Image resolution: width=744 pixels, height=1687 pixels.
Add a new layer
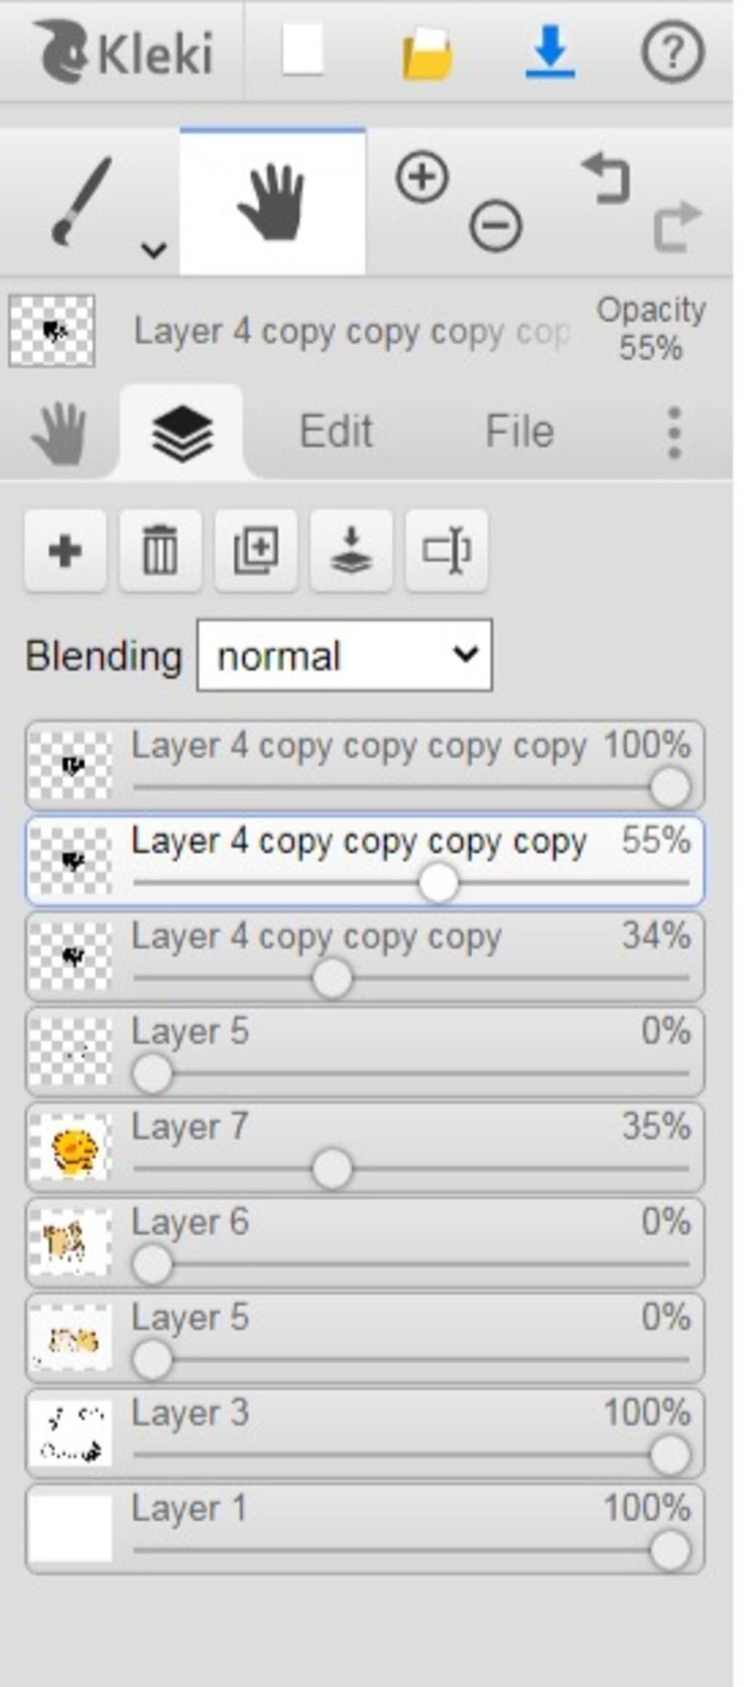click(65, 551)
